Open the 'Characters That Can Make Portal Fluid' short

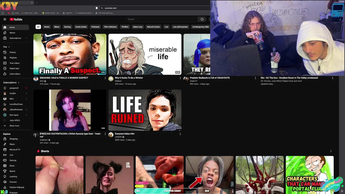click(x=310, y=175)
